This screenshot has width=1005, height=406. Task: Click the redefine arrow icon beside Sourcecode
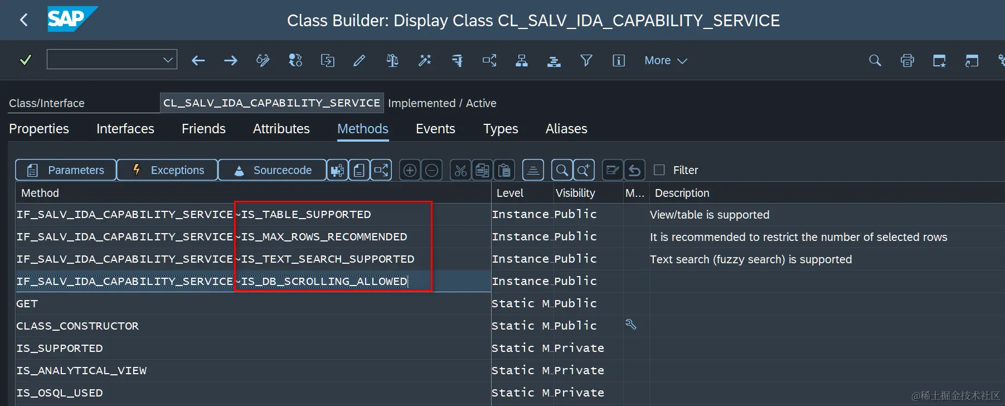coord(382,170)
